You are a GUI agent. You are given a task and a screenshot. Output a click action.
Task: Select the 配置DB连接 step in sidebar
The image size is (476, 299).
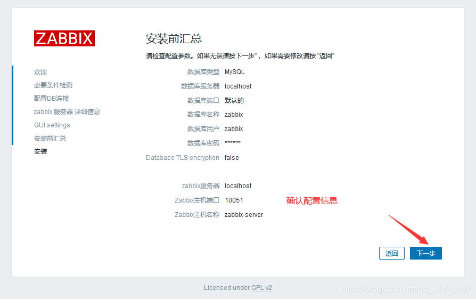click(51, 99)
